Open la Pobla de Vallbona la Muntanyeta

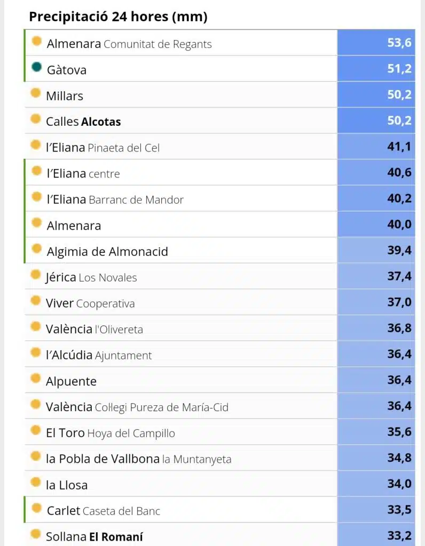tap(139, 459)
